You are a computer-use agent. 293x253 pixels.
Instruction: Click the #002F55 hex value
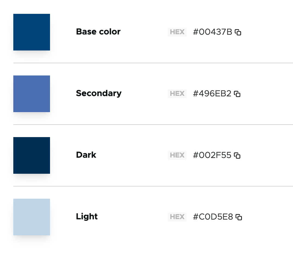[x=212, y=155]
